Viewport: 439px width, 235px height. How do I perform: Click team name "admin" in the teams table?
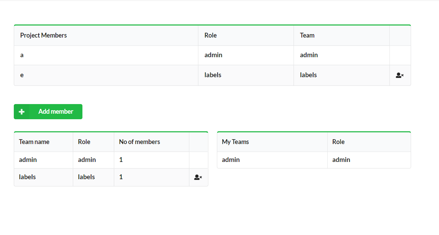pyautogui.click(x=27, y=160)
